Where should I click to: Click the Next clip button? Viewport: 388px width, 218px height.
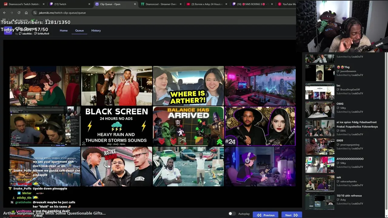tap(291, 215)
